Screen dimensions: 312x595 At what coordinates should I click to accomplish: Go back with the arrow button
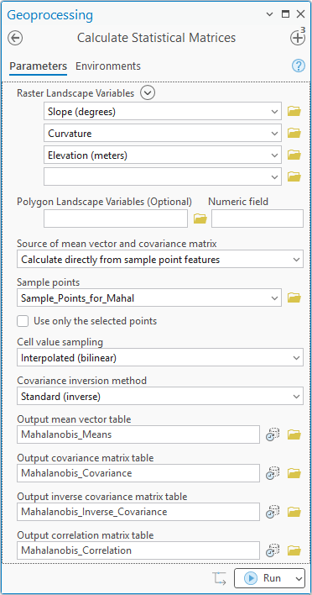[x=15, y=38]
